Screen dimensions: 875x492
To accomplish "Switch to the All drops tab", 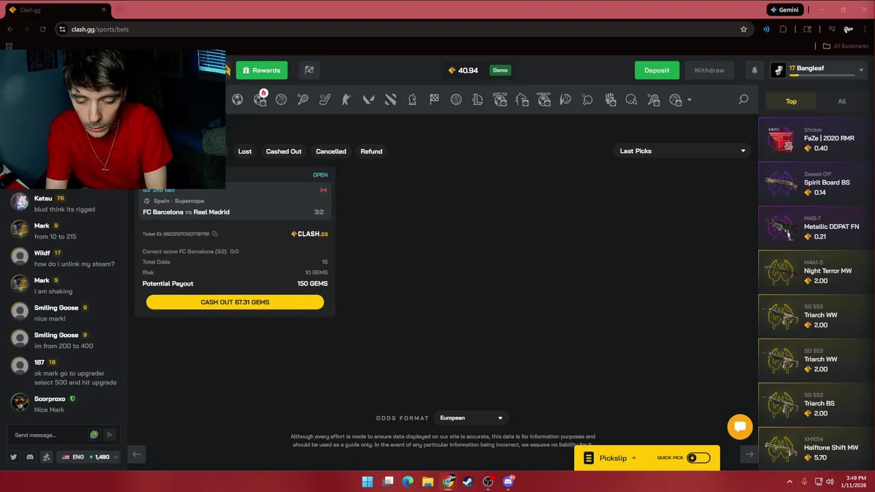I will coord(842,101).
